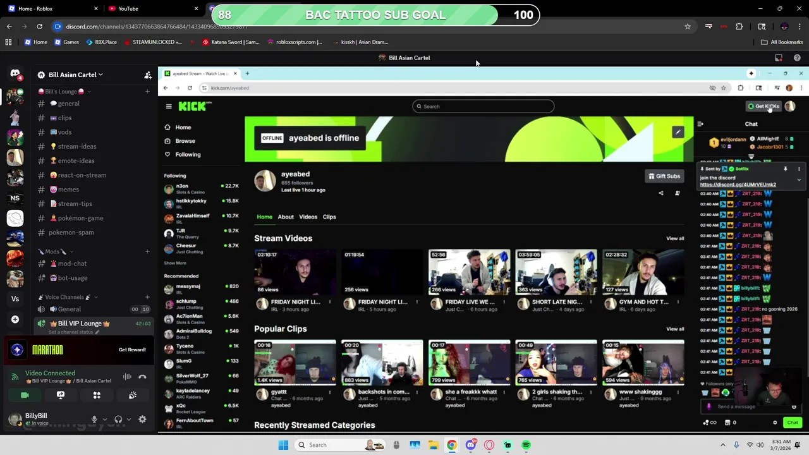The height and width of the screenshot is (455, 809).
Task: Click green Chat send button
Action: click(x=792, y=423)
